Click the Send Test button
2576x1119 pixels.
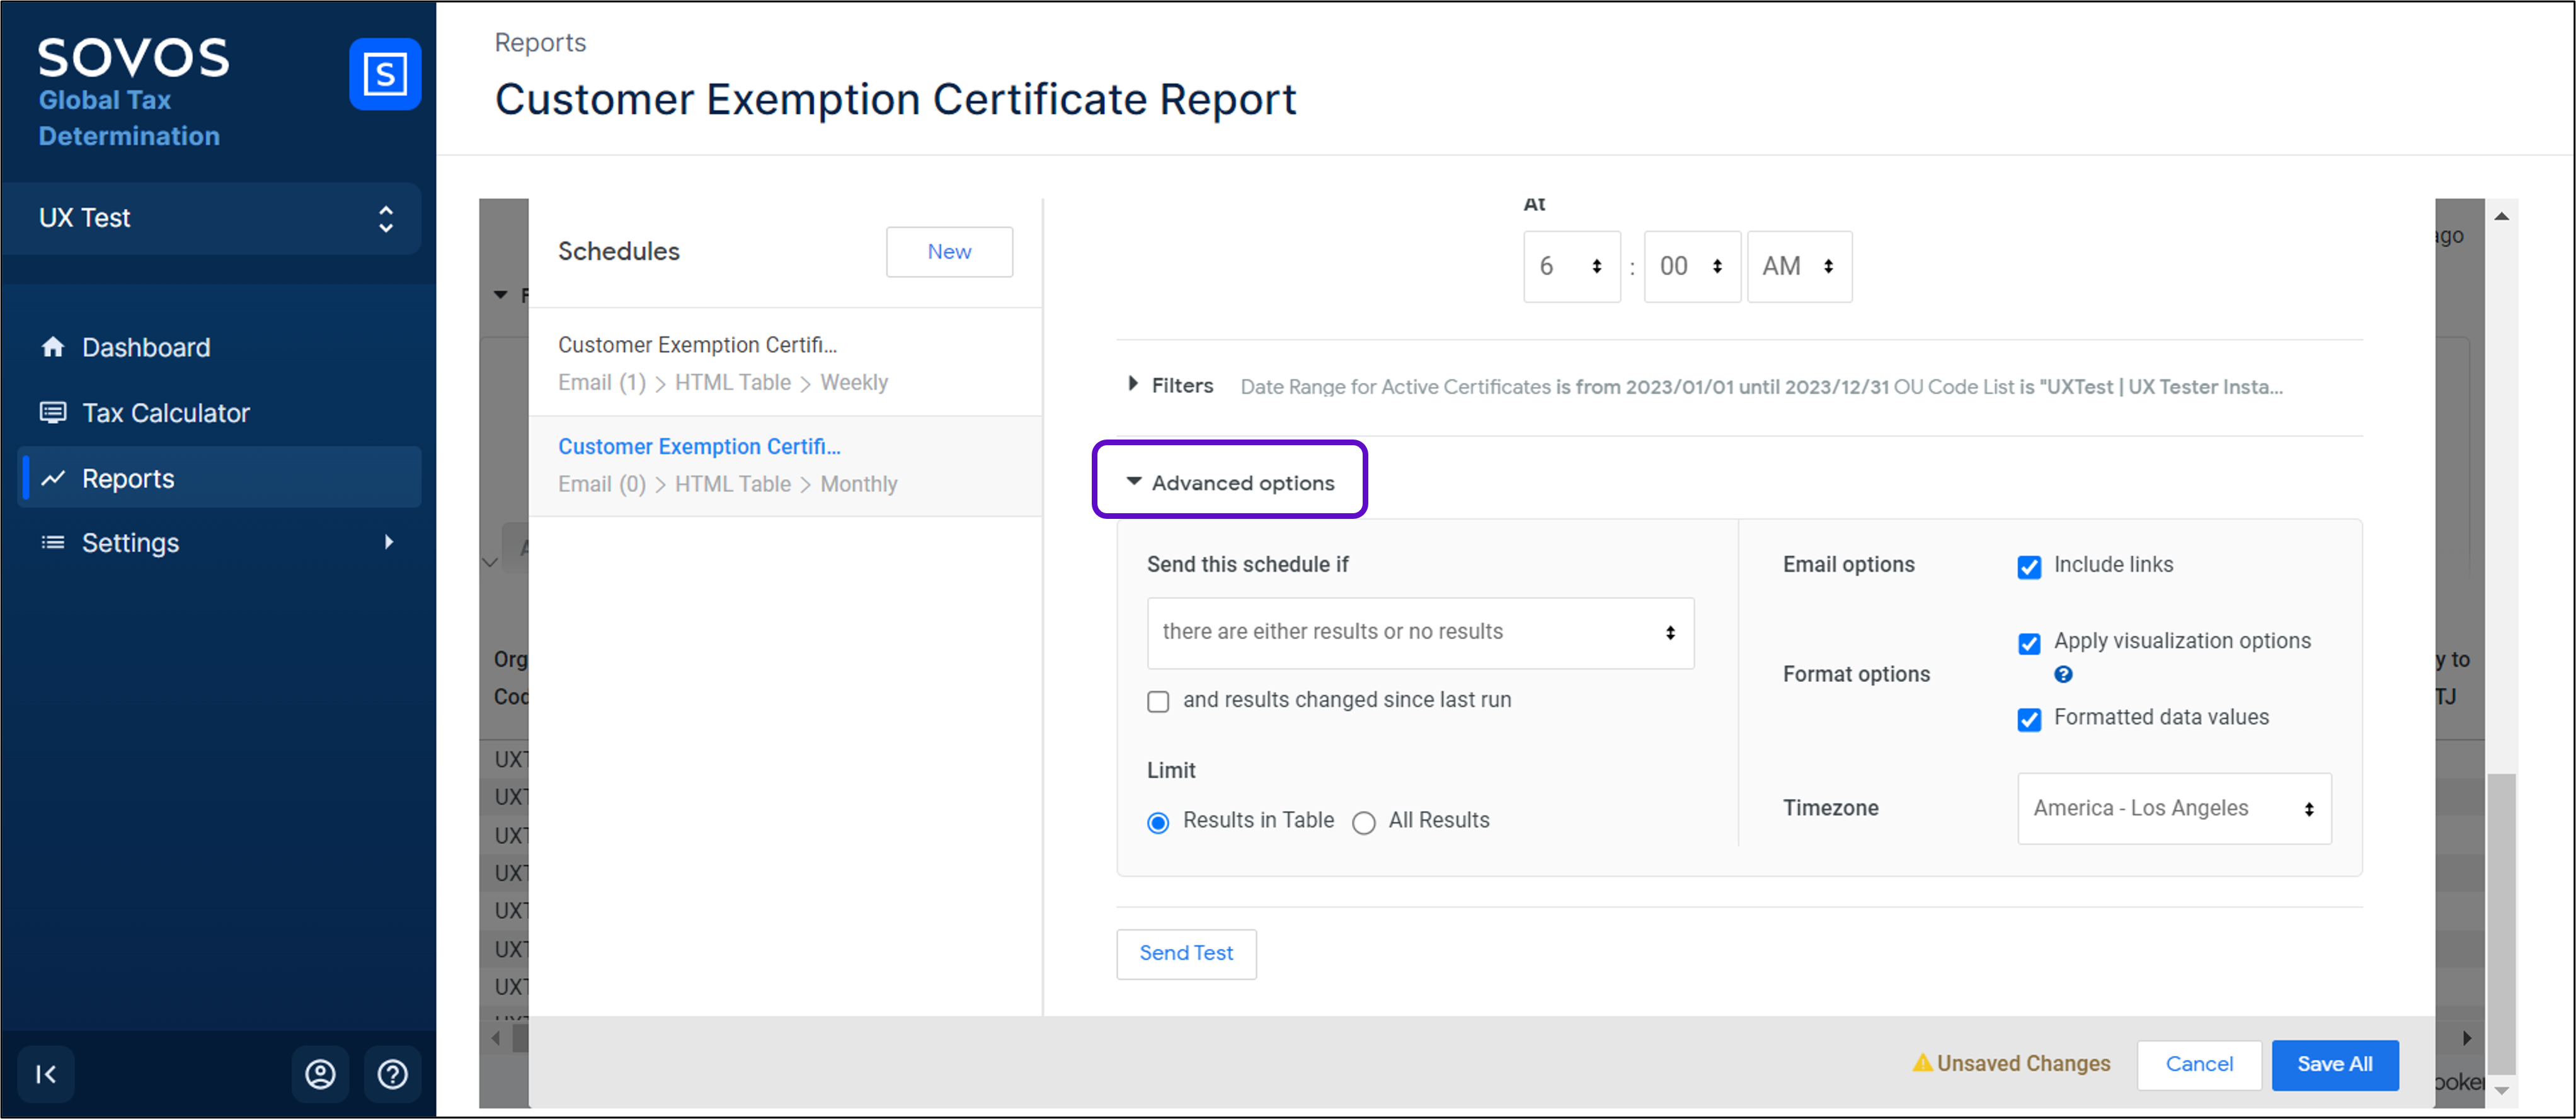tap(1186, 953)
